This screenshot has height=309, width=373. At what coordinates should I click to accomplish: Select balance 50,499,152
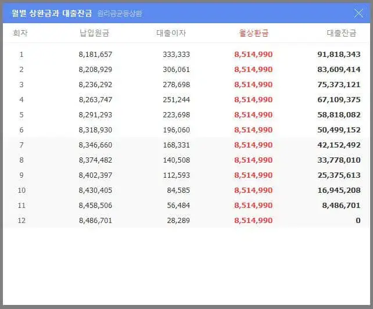coord(339,130)
